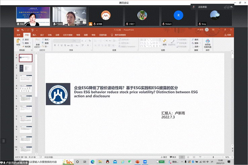Click the Share (共享) button in PowerPoint
This screenshot has width=248, height=165.
[x=228, y=35]
